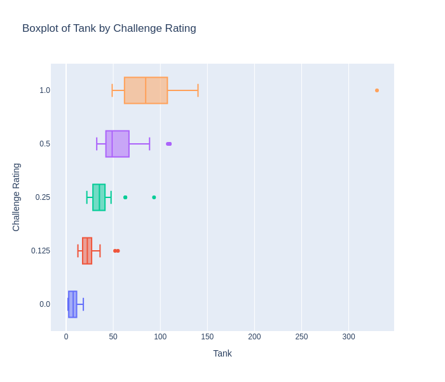Viewport: 445px width, 382px height.
Task: Click the 300 x-axis tick label
Action: (348, 337)
